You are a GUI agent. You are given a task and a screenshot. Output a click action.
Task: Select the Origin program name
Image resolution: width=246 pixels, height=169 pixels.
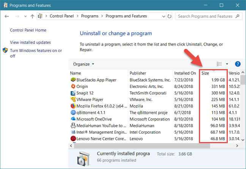point(82,87)
